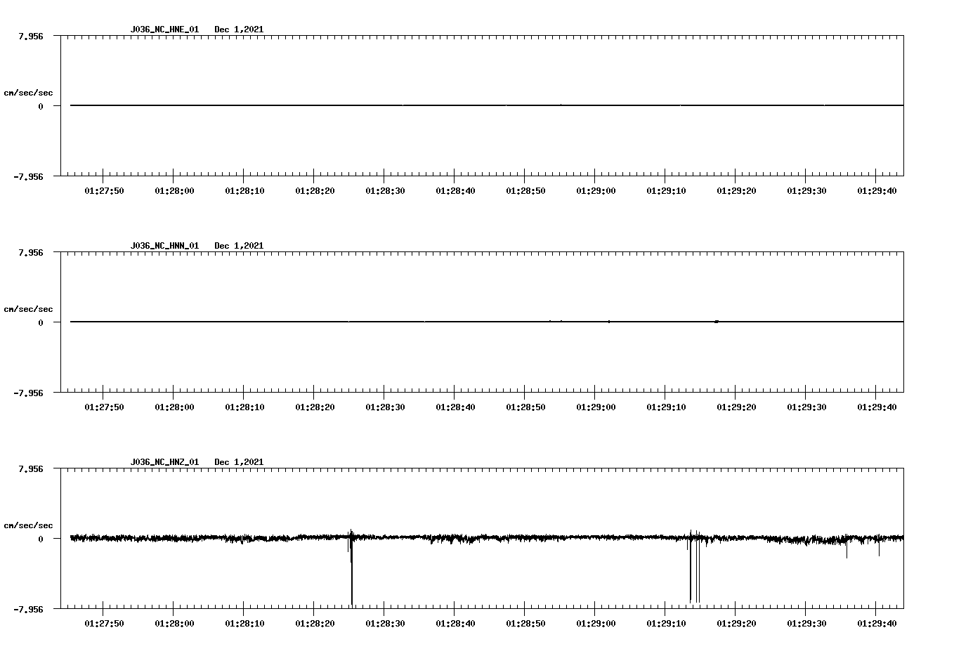Click the J036_NC_HNE_01 channel title

click(164, 29)
